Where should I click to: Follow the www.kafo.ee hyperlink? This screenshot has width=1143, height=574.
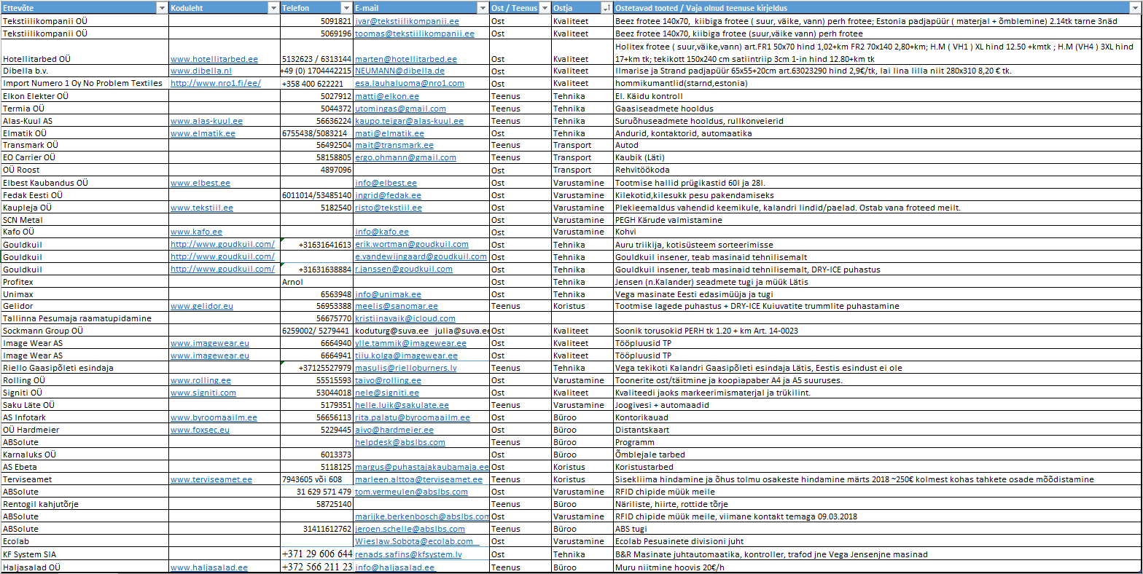tap(197, 232)
